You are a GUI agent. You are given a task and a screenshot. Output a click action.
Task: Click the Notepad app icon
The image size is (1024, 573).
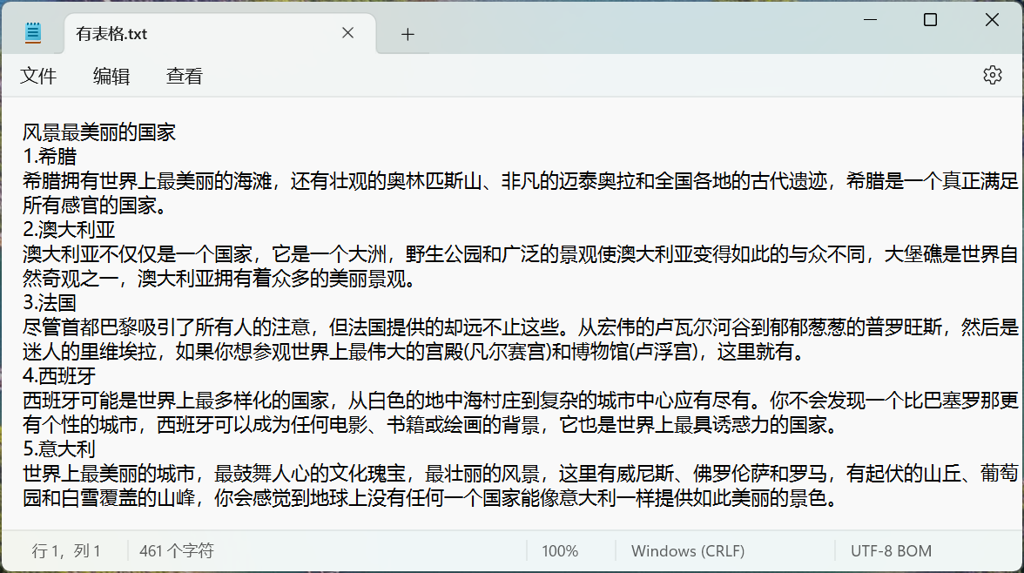(33, 33)
